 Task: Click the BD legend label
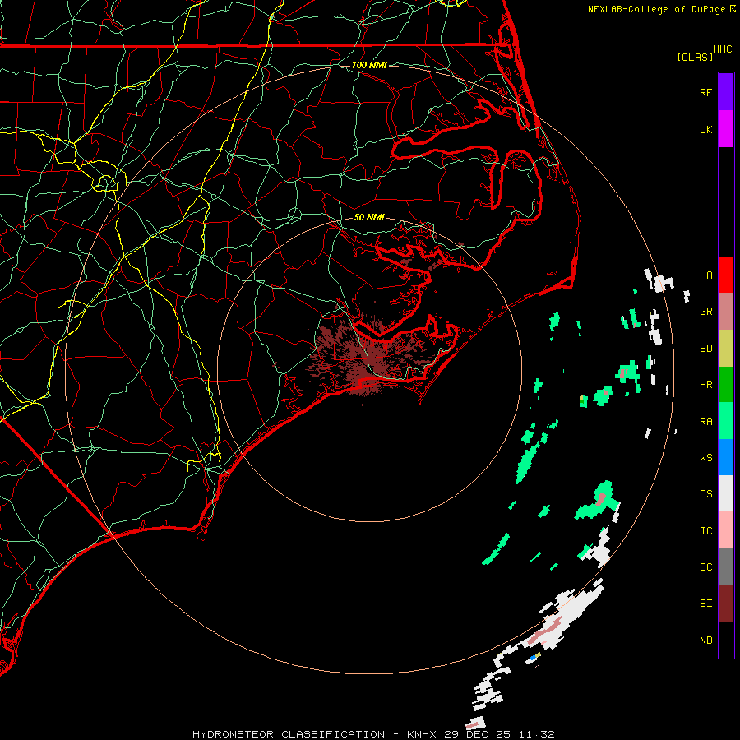(x=705, y=348)
